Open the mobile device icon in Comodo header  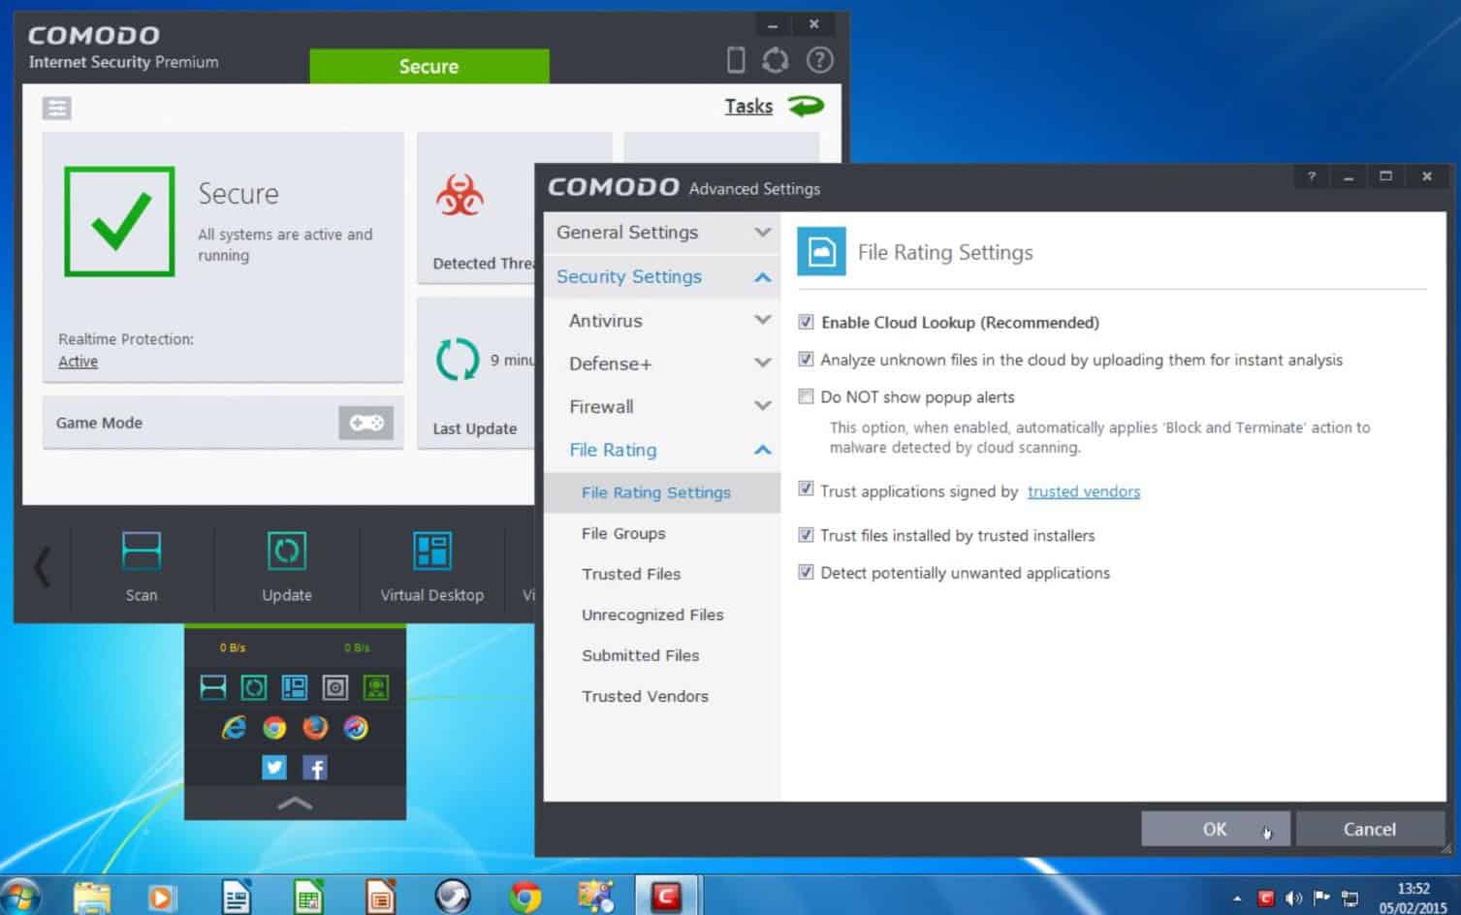coord(736,60)
